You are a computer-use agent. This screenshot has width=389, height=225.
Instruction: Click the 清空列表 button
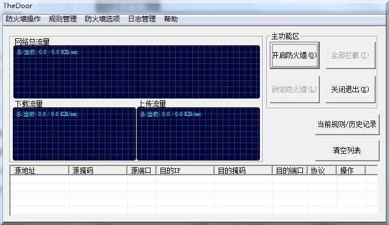click(x=347, y=151)
